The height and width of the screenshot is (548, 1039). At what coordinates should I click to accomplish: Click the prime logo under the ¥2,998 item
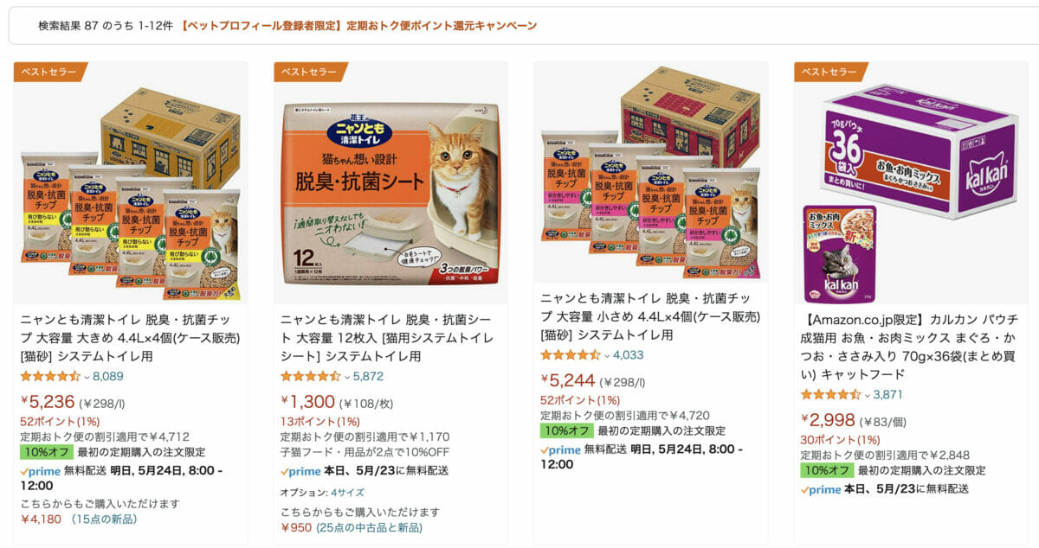(821, 489)
